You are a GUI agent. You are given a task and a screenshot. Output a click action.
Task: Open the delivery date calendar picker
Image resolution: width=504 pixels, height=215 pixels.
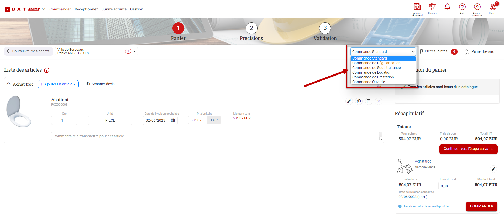click(x=173, y=120)
